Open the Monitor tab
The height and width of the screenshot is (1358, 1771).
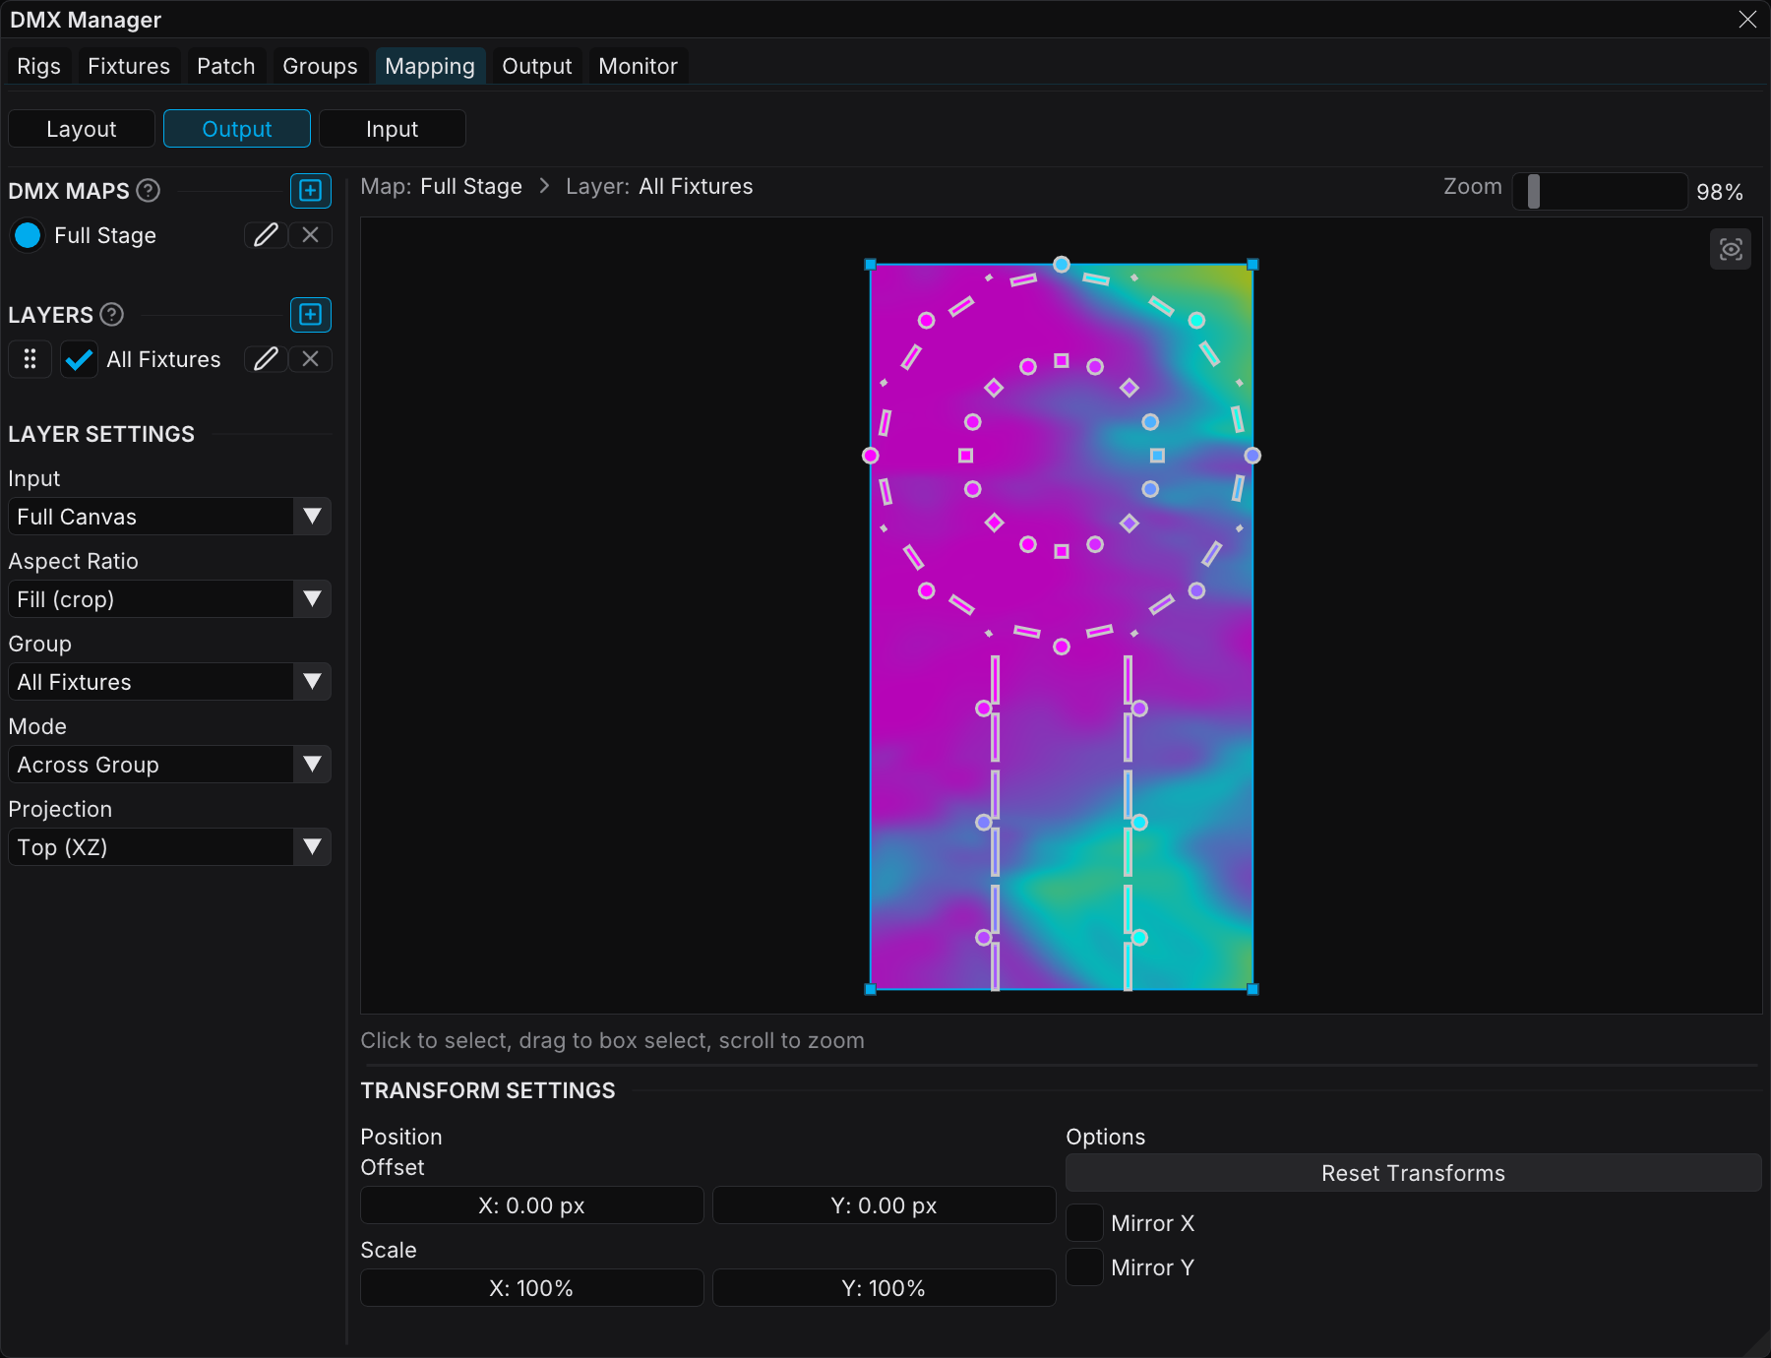[639, 66]
